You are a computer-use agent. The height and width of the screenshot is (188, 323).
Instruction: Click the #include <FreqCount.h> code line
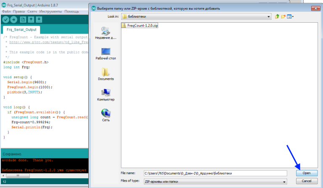click(x=26, y=62)
